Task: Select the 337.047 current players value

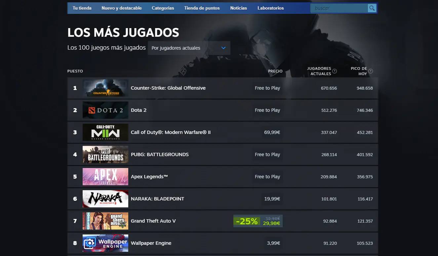Action: (329, 132)
